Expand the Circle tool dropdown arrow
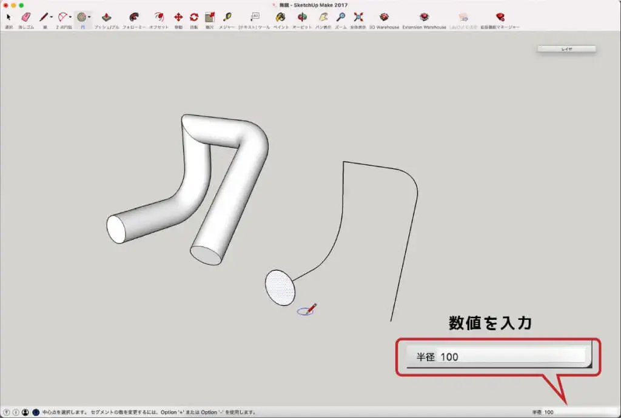 [x=89, y=18]
